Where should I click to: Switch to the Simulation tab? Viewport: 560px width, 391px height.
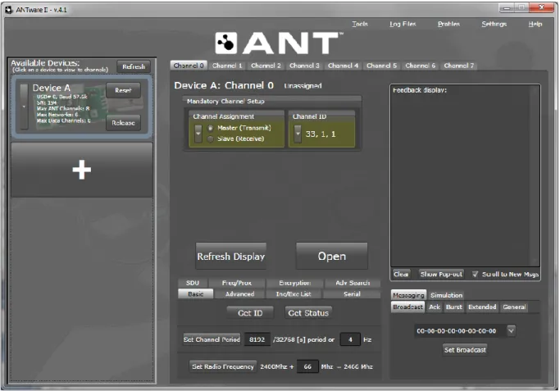446,295
